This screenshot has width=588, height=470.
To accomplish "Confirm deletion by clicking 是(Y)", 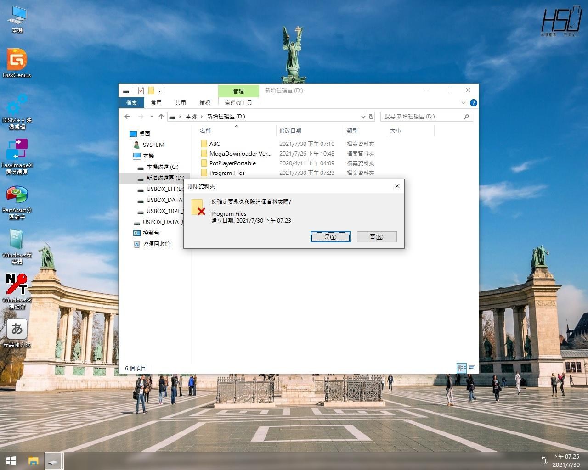I will point(330,236).
